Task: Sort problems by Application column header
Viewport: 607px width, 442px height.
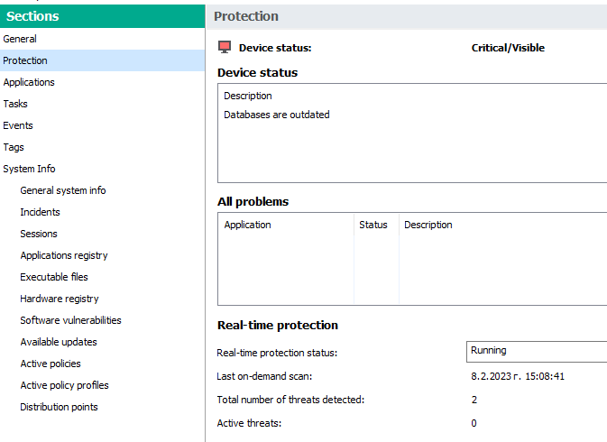Action: (247, 225)
